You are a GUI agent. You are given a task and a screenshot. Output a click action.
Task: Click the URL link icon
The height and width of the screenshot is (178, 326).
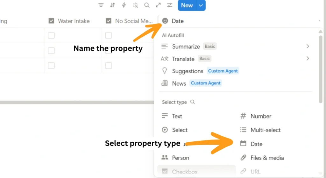pos(243,171)
